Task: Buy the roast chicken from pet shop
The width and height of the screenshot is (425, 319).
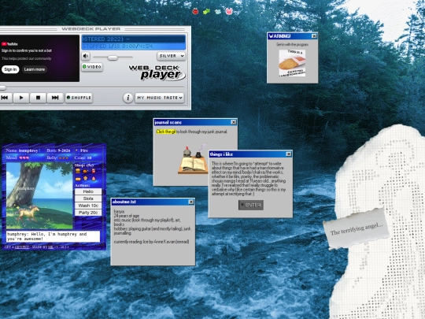Action: (85, 171)
